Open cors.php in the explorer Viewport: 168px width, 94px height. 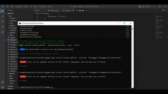click(x=13, y=47)
